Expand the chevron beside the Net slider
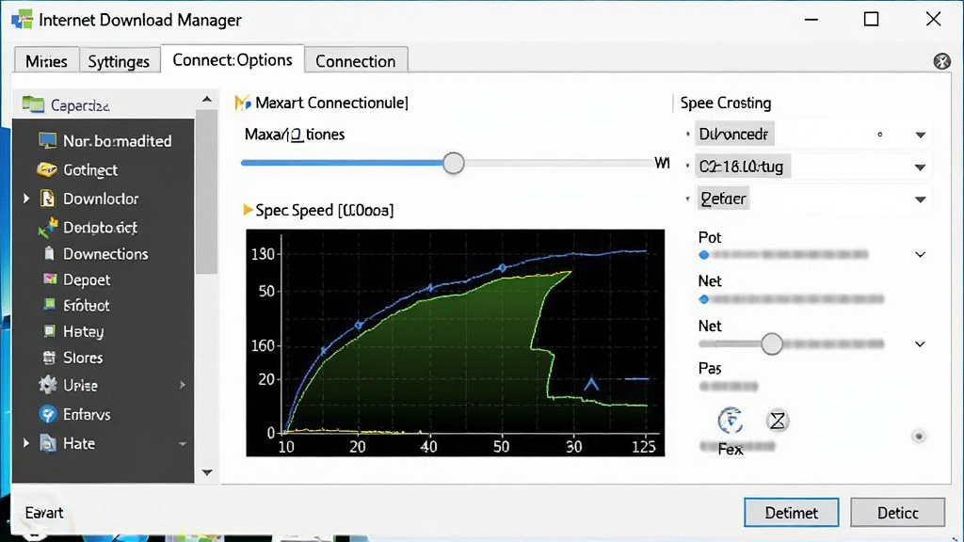Screen dimensions: 964x542 (x=921, y=344)
